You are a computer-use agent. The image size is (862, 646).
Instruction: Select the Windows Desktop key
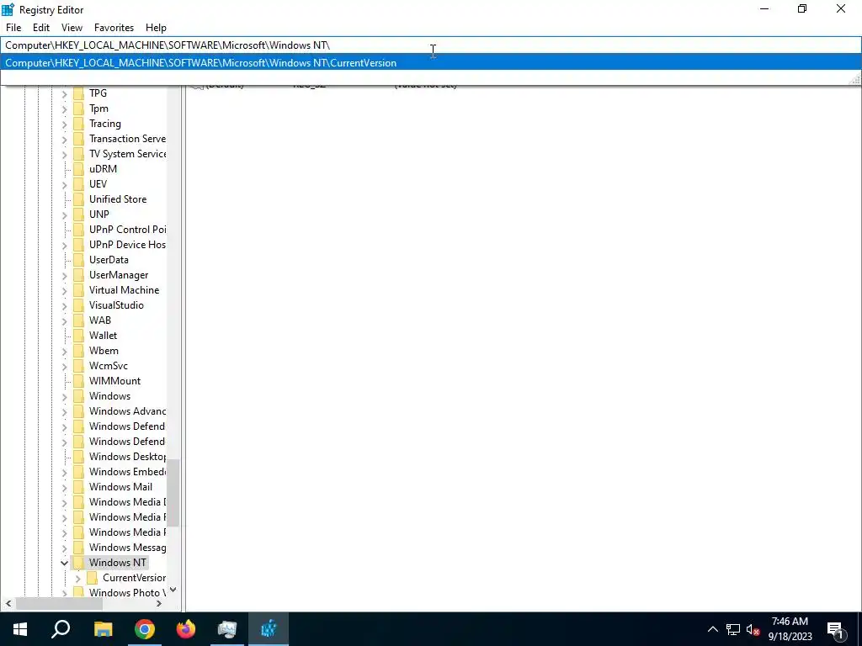coord(128,457)
